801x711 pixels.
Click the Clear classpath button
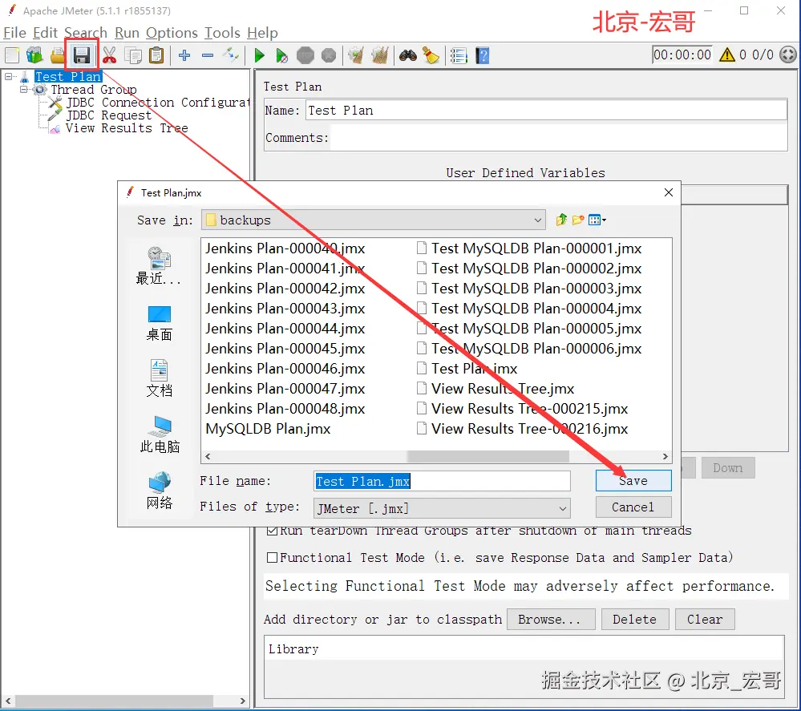coord(705,619)
